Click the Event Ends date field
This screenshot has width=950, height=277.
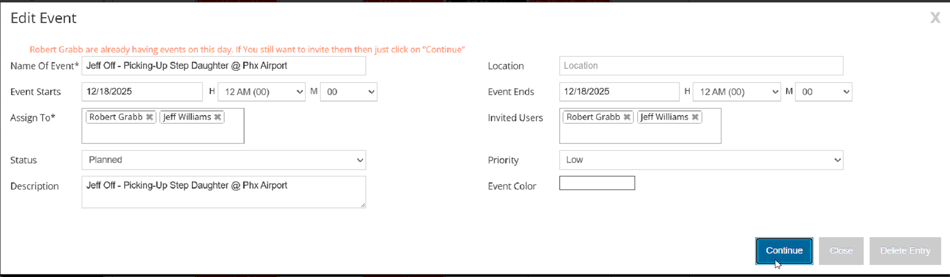(619, 92)
